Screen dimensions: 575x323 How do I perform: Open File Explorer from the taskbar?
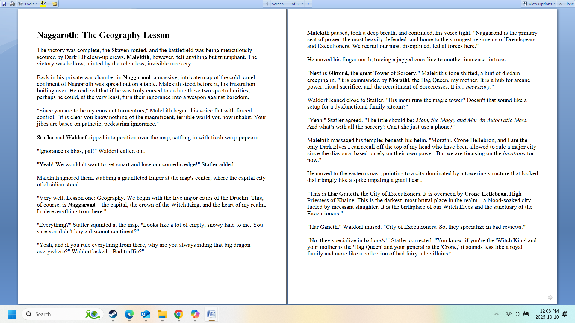pyautogui.click(x=162, y=314)
